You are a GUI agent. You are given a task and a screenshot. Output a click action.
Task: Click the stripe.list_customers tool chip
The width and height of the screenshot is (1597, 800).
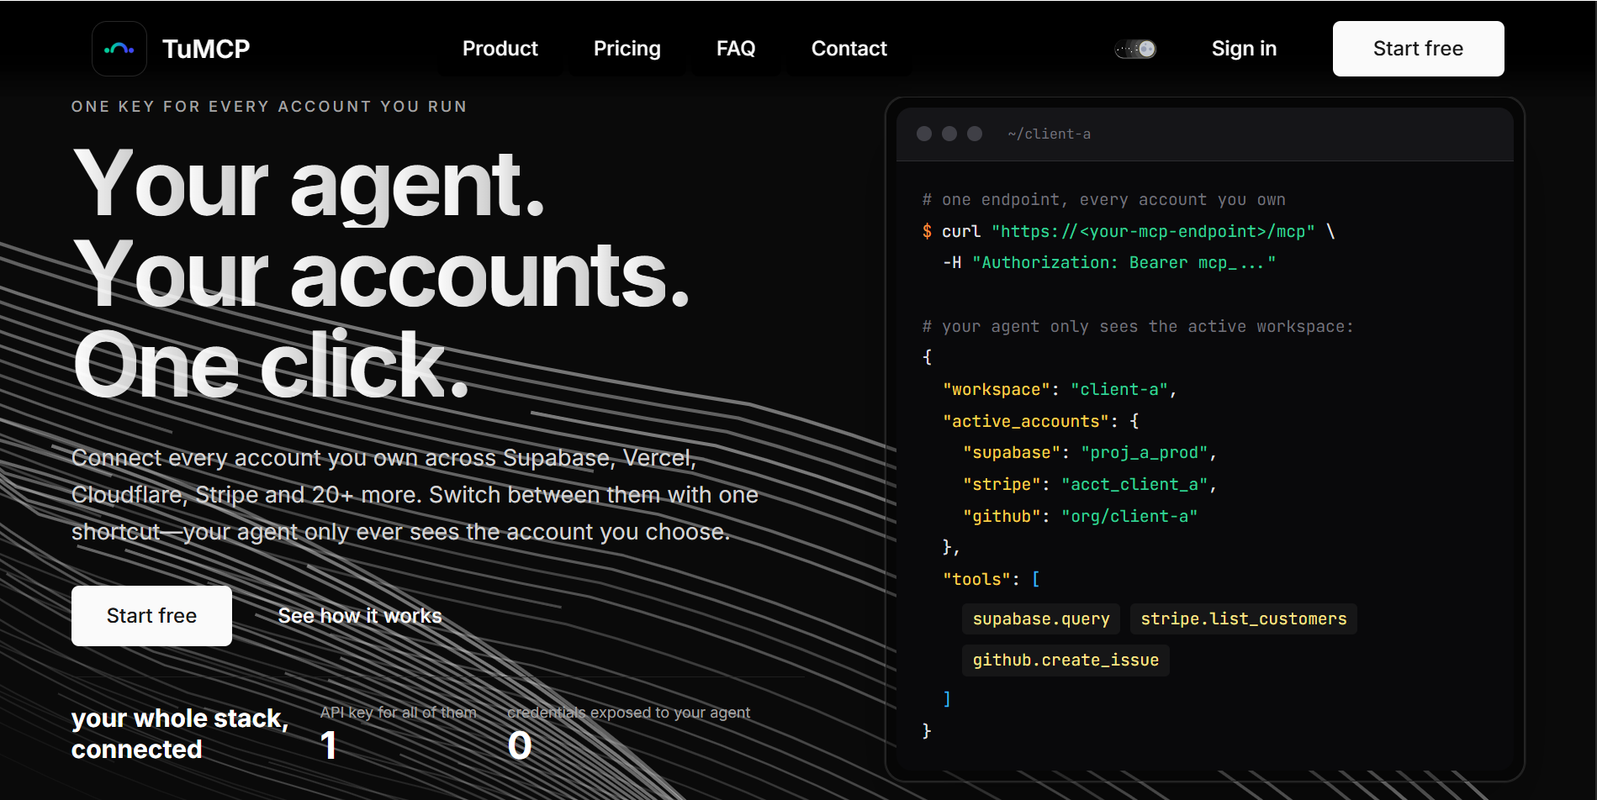click(1244, 619)
